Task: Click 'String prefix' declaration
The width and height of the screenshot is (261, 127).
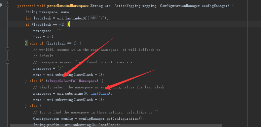Action: [x=46, y=125]
